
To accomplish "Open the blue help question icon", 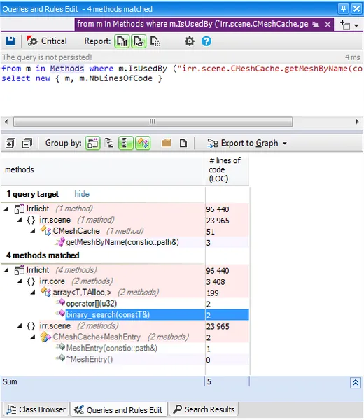I will [x=206, y=41].
